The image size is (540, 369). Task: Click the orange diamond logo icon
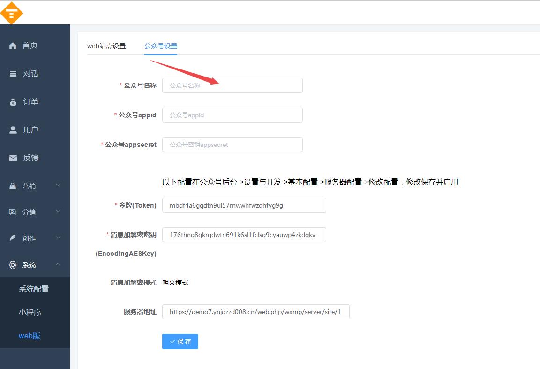point(11,13)
